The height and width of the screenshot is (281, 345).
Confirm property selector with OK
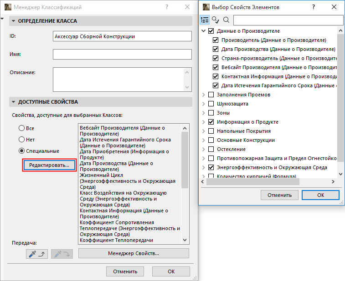pyautogui.click(x=320, y=195)
